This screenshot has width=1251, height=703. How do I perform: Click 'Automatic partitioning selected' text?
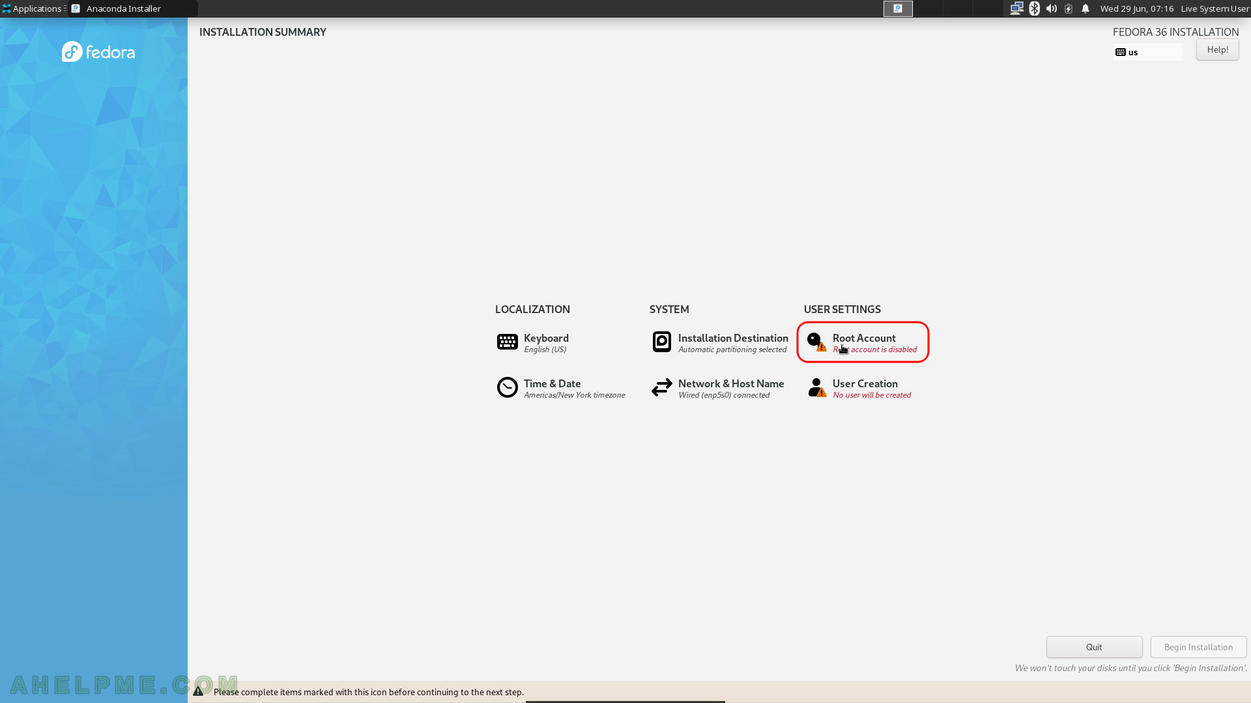pos(732,350)
